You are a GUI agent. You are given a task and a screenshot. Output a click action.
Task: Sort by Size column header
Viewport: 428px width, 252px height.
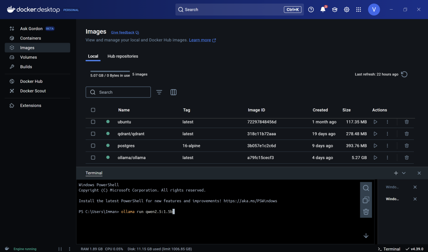coord(346,110)
